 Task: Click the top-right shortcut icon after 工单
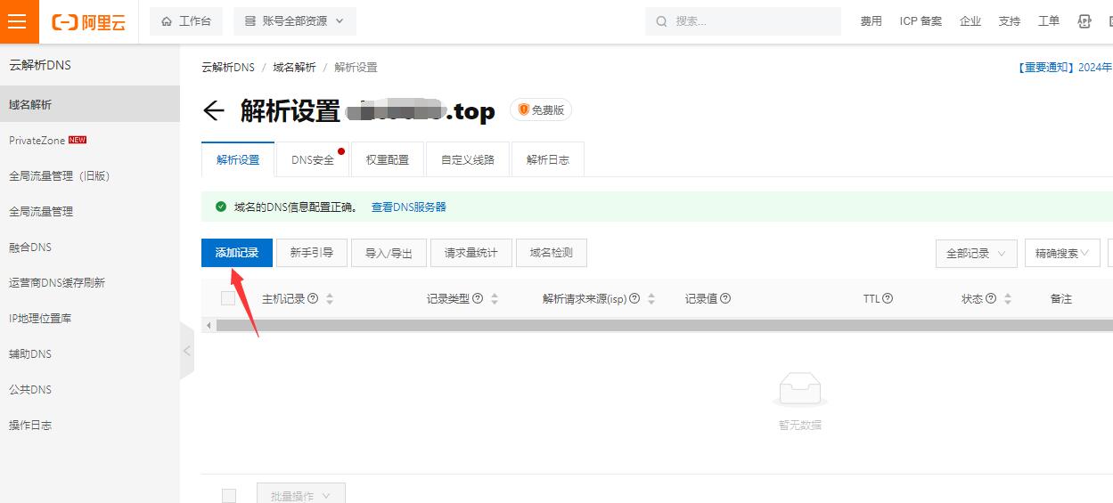[x=1084, y=21]
